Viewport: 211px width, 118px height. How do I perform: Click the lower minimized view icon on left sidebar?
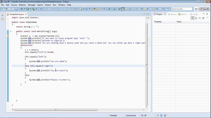coord(2,19)
